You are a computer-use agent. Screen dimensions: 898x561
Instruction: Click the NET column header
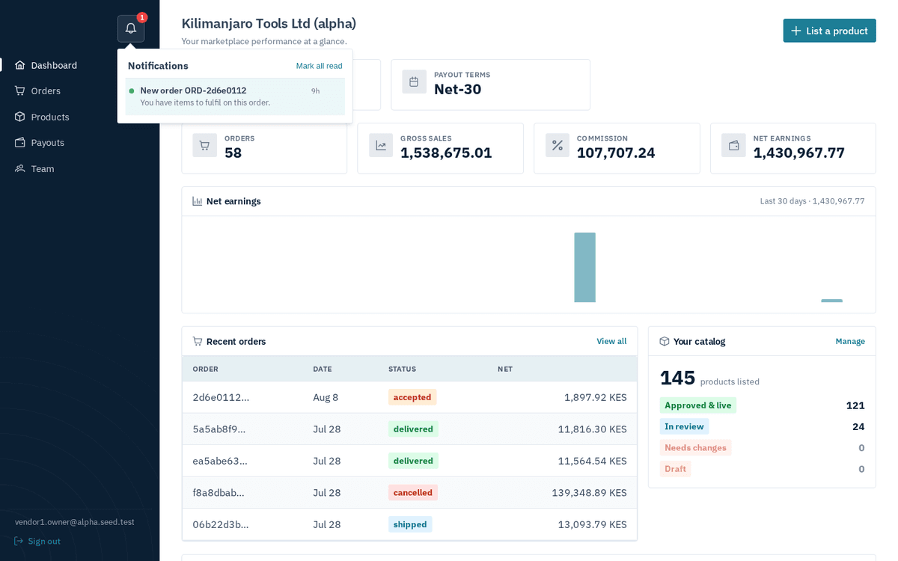[x=505, y=369]
